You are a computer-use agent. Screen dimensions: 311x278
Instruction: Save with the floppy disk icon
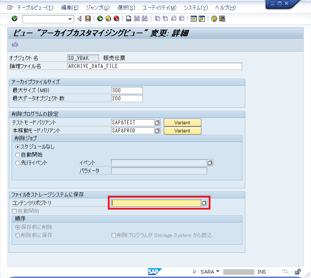coord(88,19)
